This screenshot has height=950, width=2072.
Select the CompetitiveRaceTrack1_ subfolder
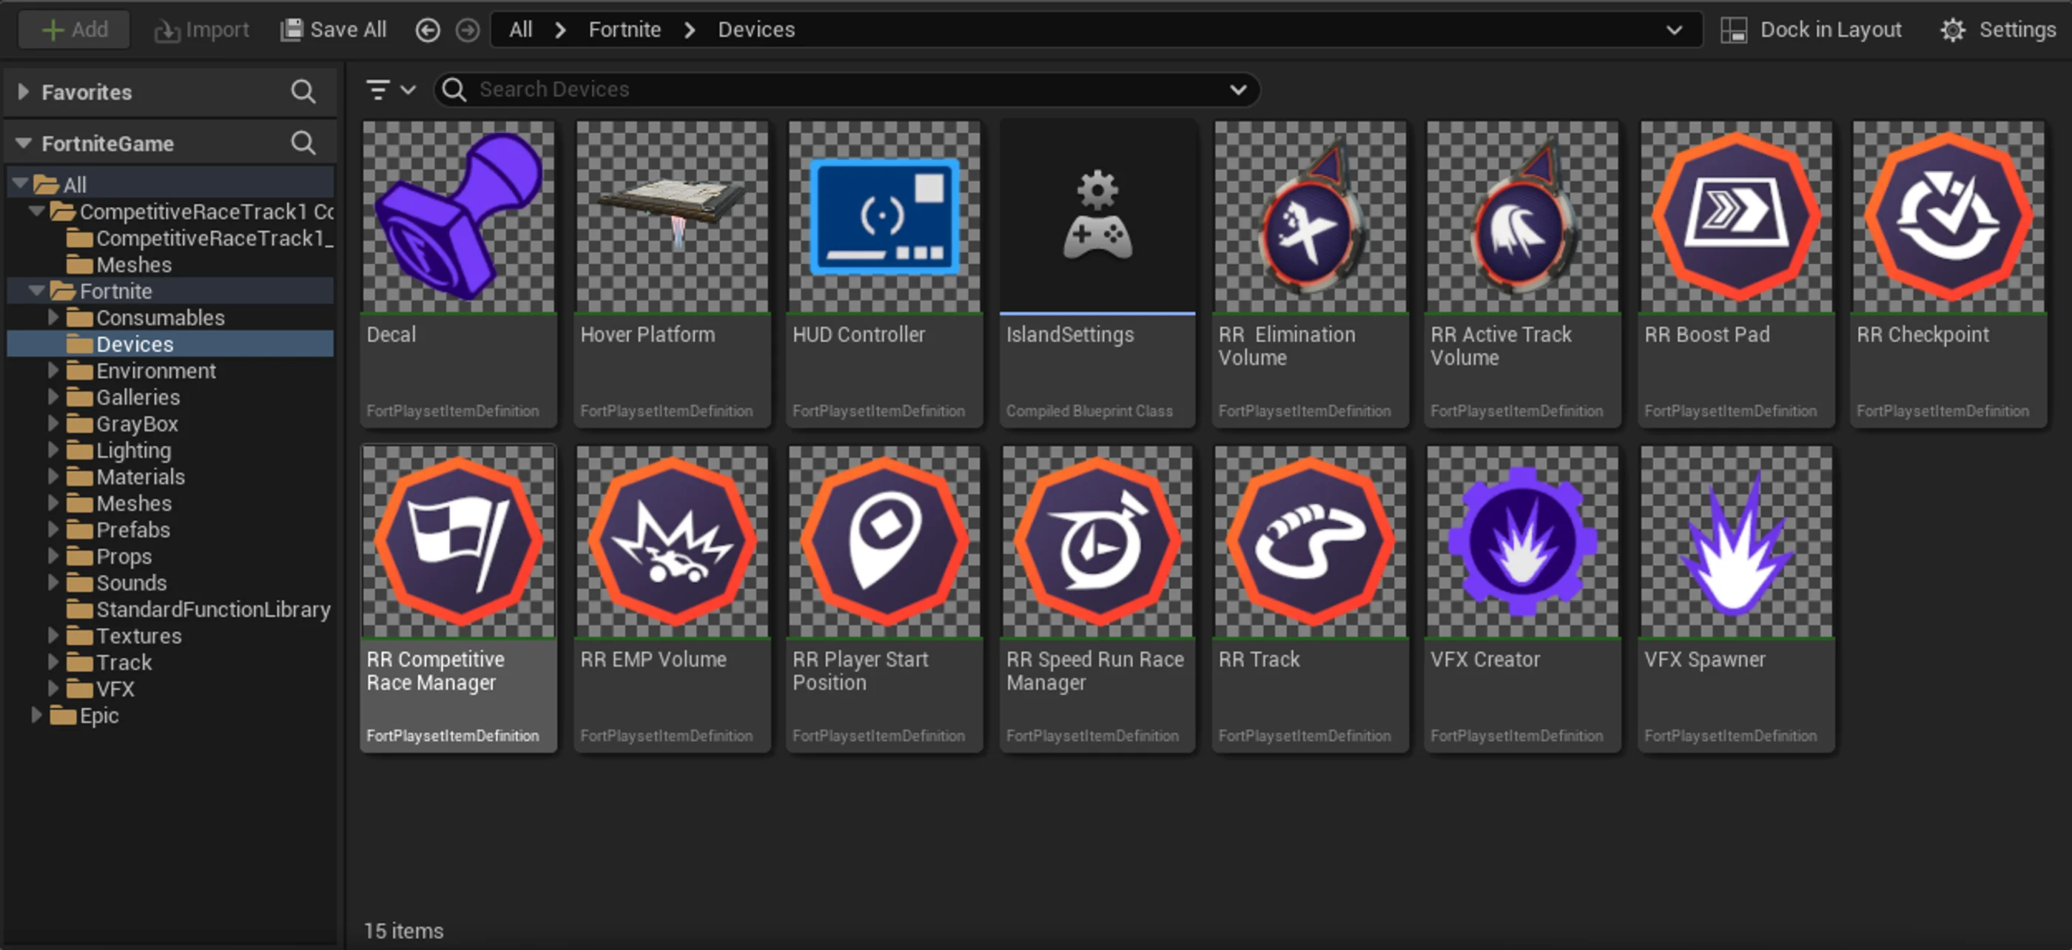[201, 238]
